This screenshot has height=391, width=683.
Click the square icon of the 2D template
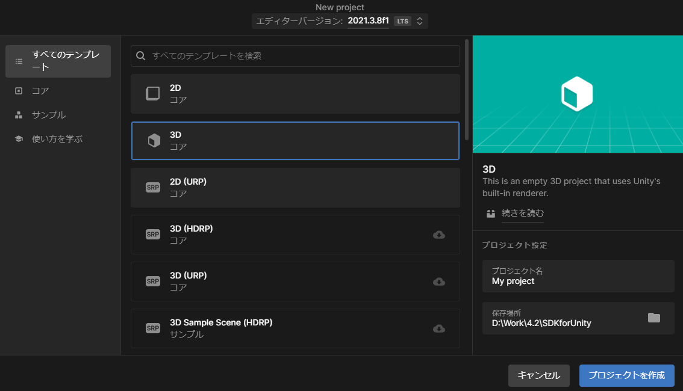click(152, 93)
